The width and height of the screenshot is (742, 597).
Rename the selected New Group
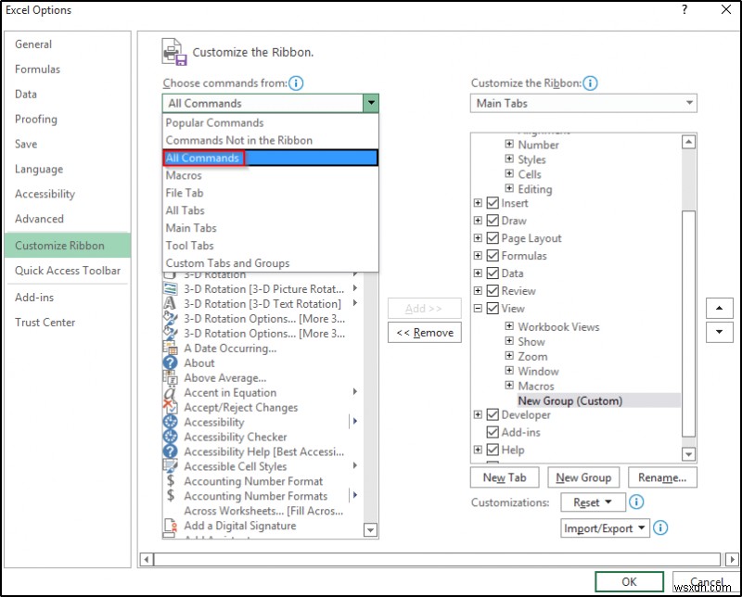(661, 477)
